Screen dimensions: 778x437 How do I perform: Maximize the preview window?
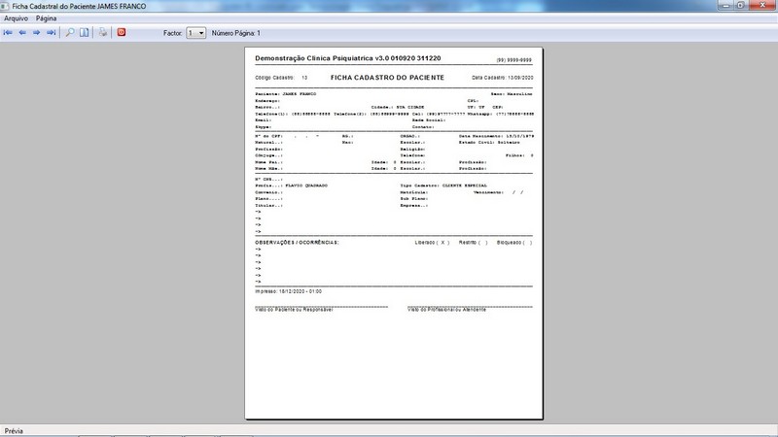pos(740,5)
